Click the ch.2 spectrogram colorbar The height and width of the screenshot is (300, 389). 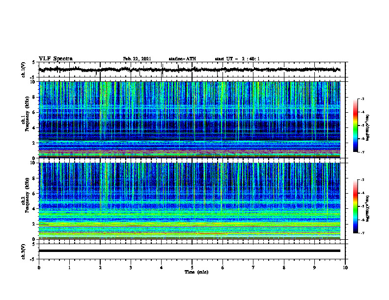pos(355,206)
